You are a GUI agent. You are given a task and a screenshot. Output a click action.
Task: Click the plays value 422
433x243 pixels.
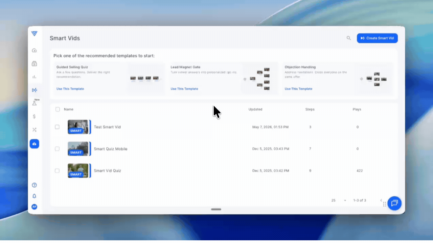[x=360, y=171]
